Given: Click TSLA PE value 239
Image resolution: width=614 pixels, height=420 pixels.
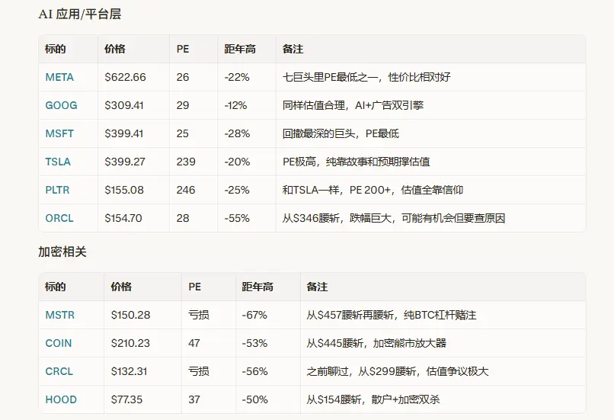Looking at the screenshot, I should pos(186,162).
